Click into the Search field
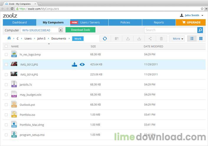Screen dimensions: 208x146 pos(171,30)
